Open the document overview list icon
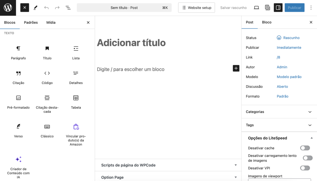This screenshot has width=317, height=181. click(68, 7)
